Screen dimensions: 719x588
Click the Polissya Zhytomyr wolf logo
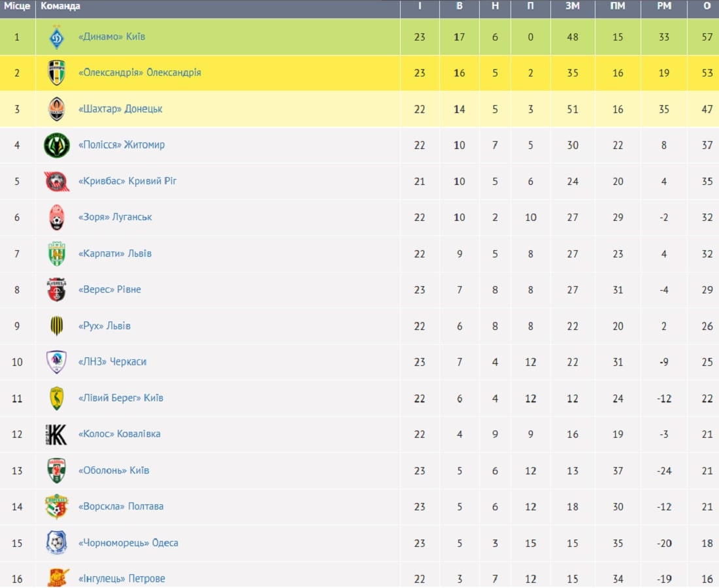coord(57,145)
